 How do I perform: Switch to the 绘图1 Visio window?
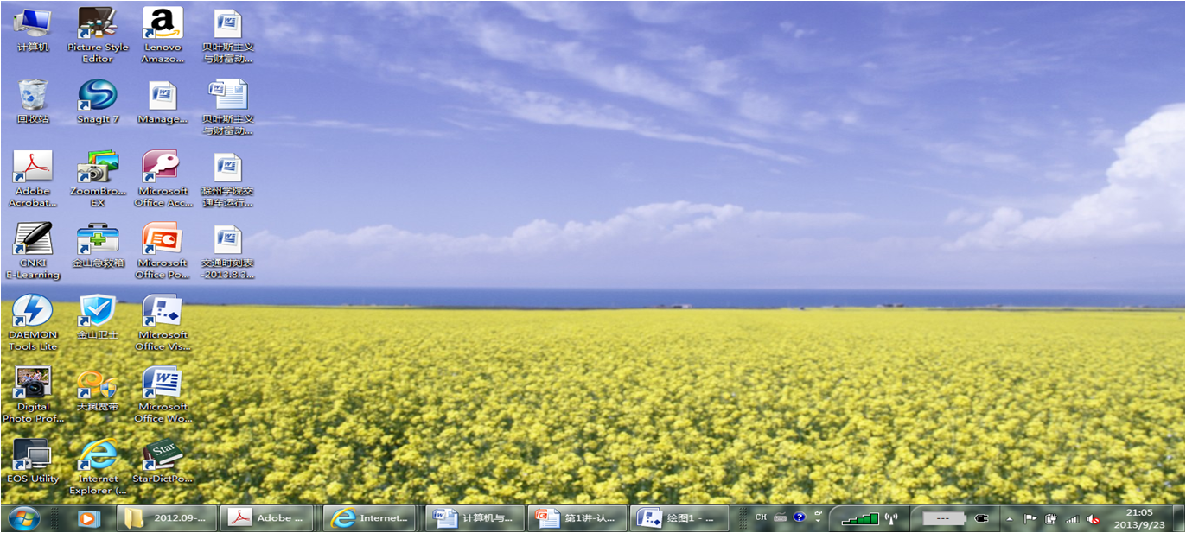pyautogui.click(x=679, y=518)
